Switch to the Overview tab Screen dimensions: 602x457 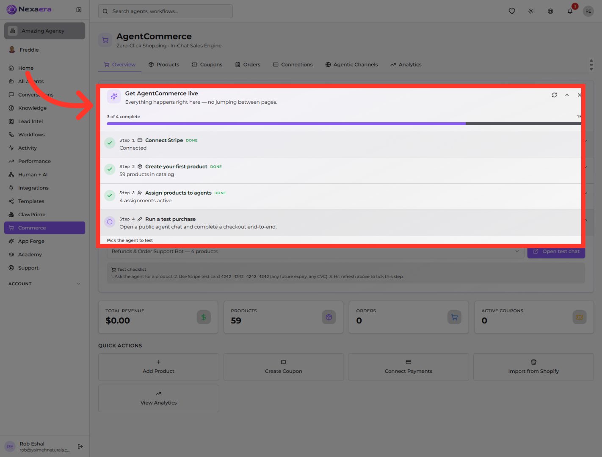point(120,65)
